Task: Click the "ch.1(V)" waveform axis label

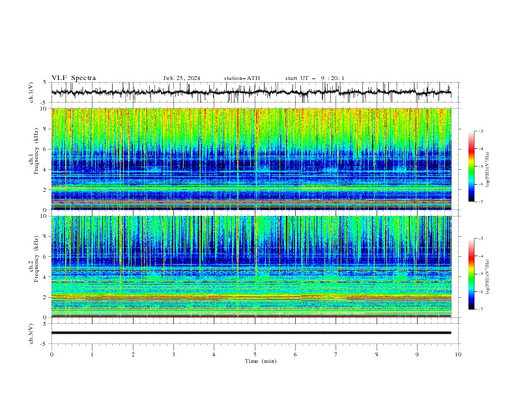Action: click(x=31, y=92)
